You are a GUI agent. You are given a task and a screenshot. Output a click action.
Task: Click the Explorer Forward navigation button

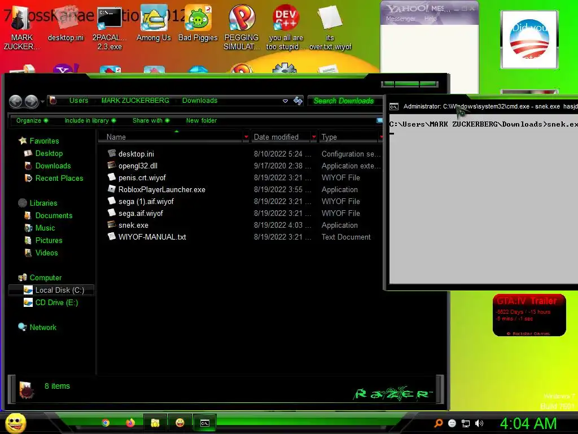tap(32, 101)
